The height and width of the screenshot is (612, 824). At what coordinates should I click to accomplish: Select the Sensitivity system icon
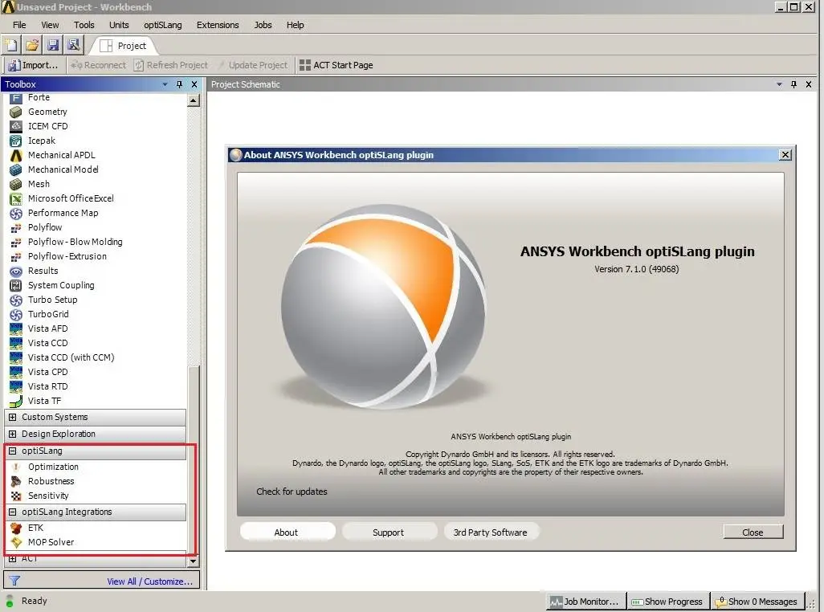tap(16, 496)
